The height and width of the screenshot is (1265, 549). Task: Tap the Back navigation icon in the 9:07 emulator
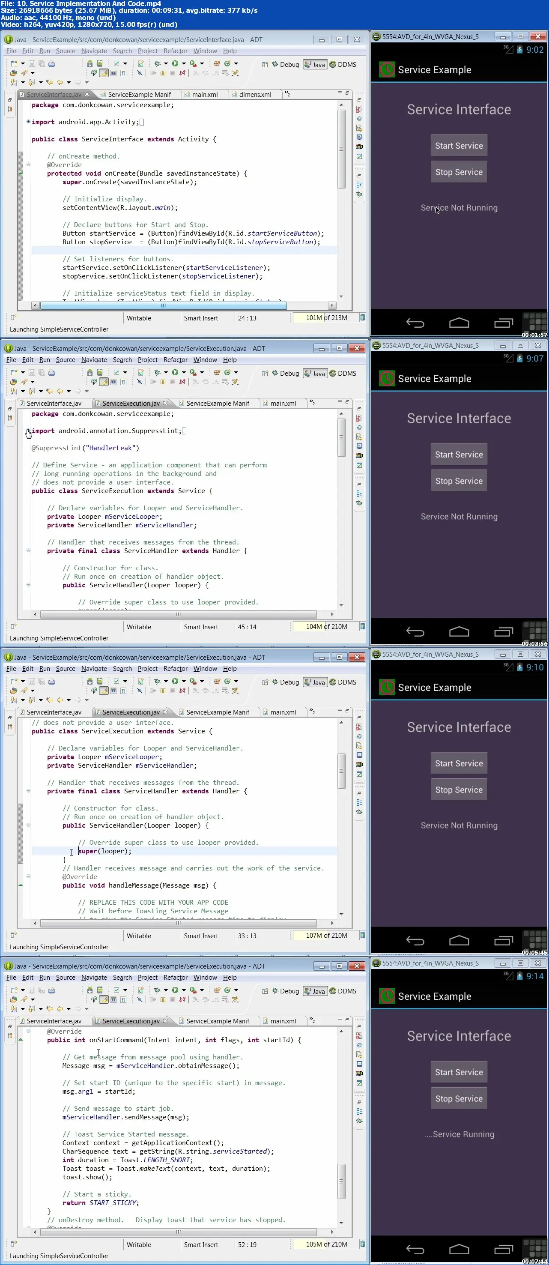point(415,631)
